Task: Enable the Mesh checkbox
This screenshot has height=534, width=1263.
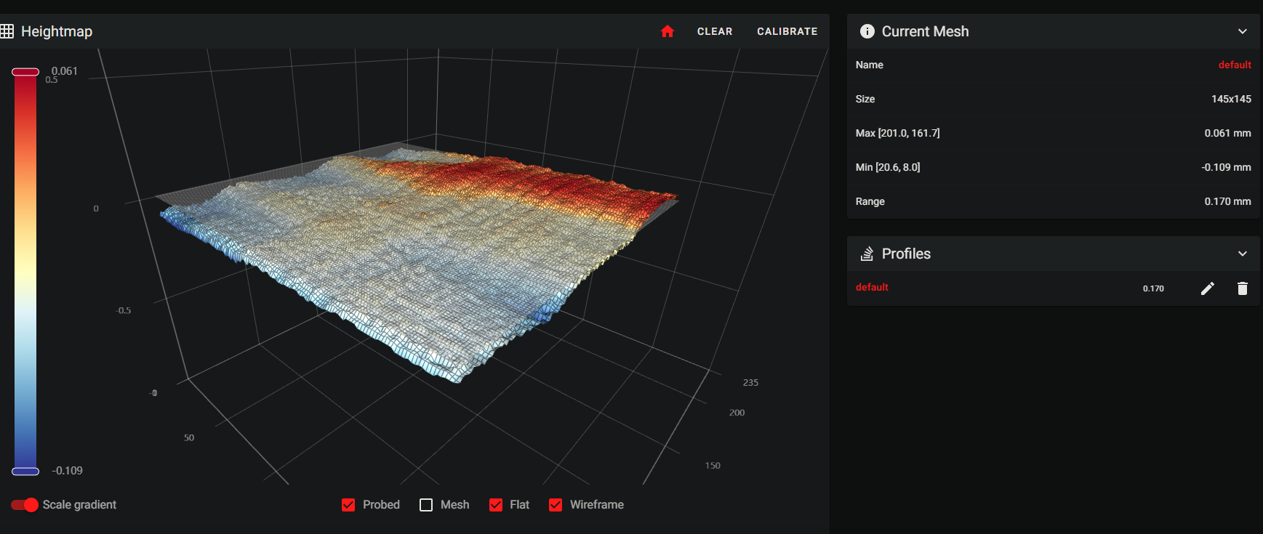Action: pyautogui.click(x=426, y=505)
